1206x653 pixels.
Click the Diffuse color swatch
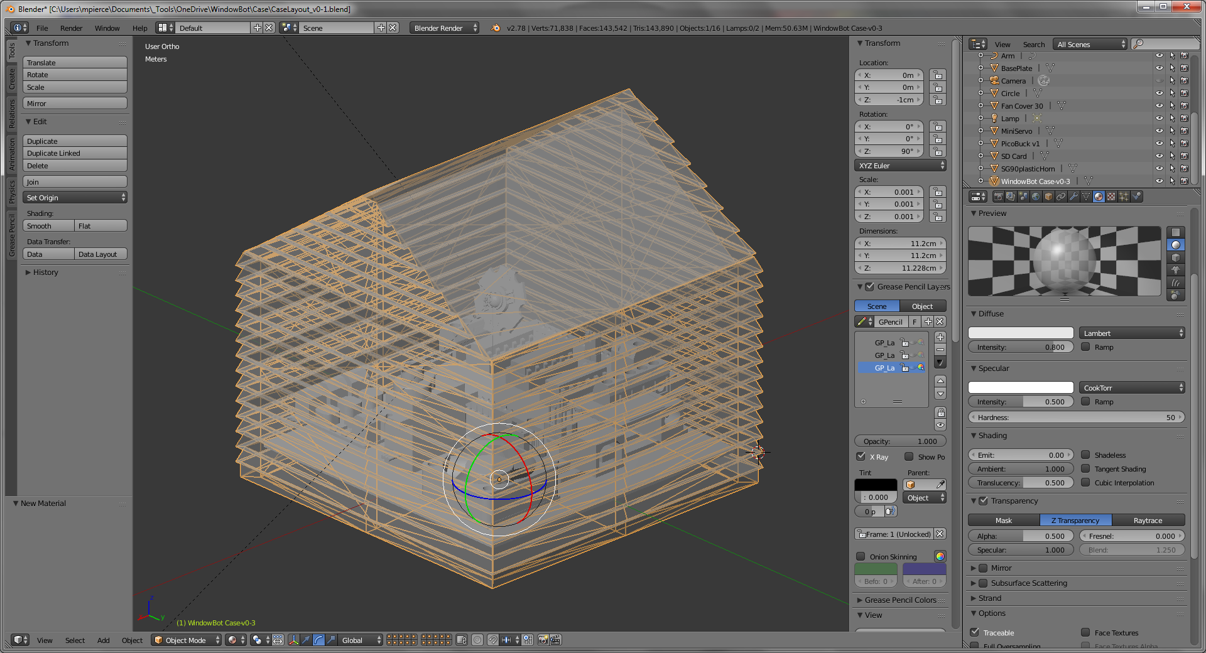pyautogui.click(x=1021, y=333)
